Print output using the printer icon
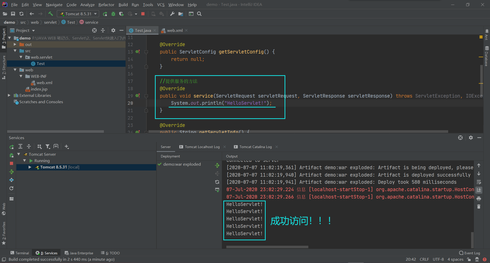490x263 pixels. coord(479,199)
